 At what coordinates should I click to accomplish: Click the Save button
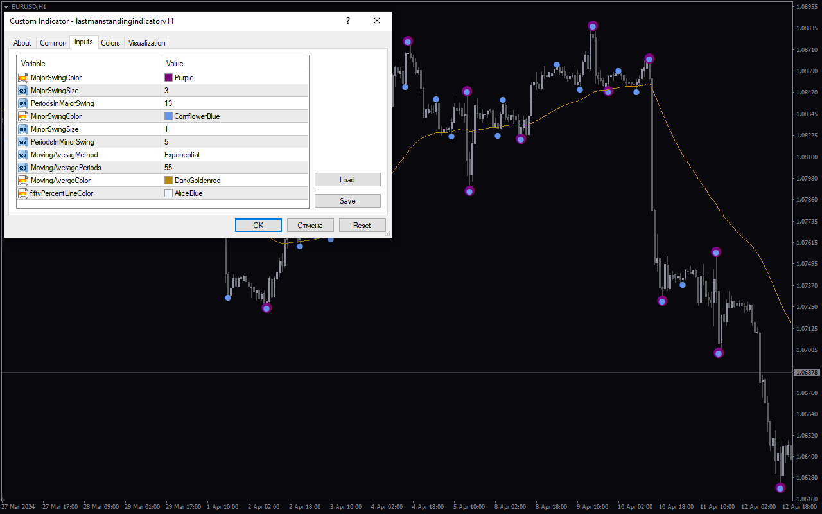point(347,201)
